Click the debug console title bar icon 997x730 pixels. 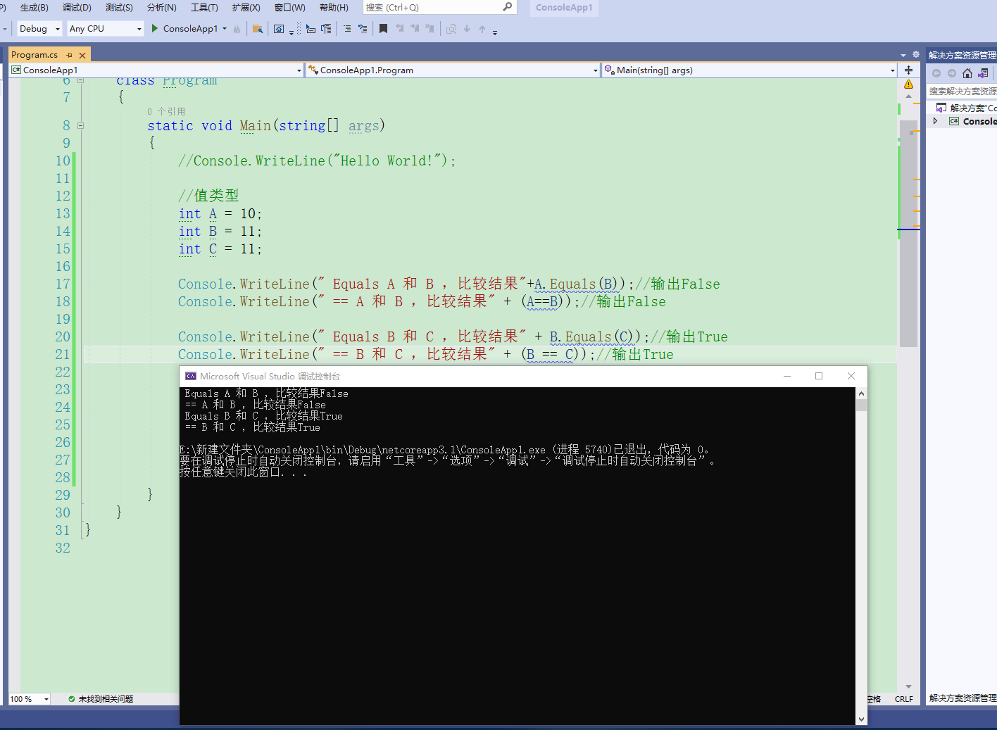(190, 376)
